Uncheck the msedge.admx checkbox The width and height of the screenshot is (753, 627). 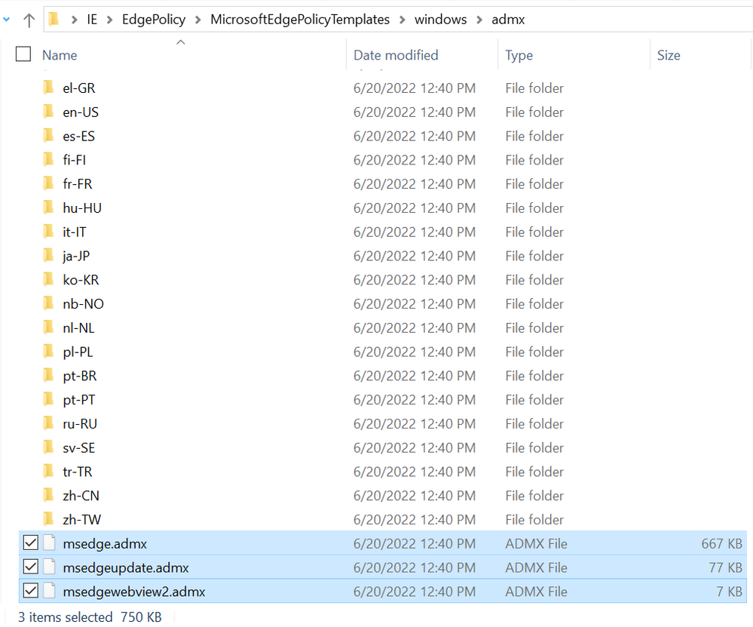click(31, 542)
